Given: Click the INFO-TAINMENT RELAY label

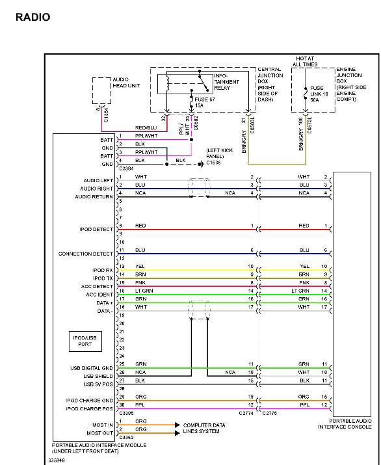Looking at the screenshot, I should [226, 81].
